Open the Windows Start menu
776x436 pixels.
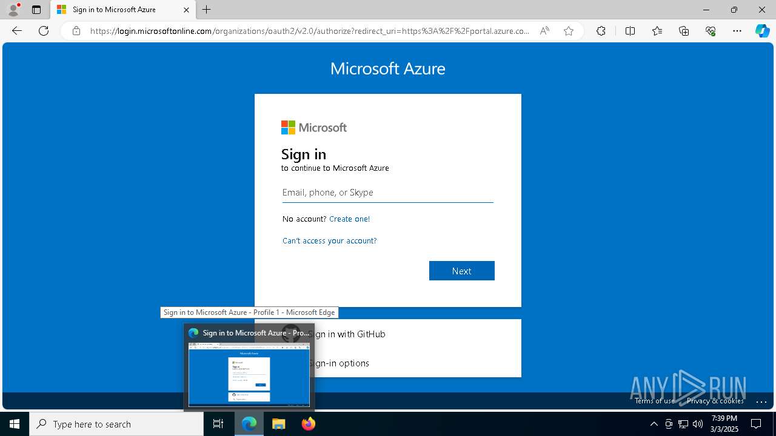pos(15,424)
